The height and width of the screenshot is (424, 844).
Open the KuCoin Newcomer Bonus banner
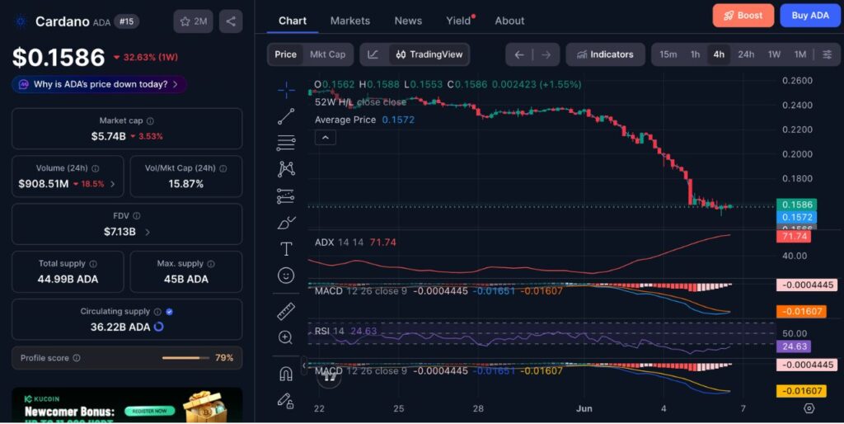pyautogui.click(x=127, y=405)
